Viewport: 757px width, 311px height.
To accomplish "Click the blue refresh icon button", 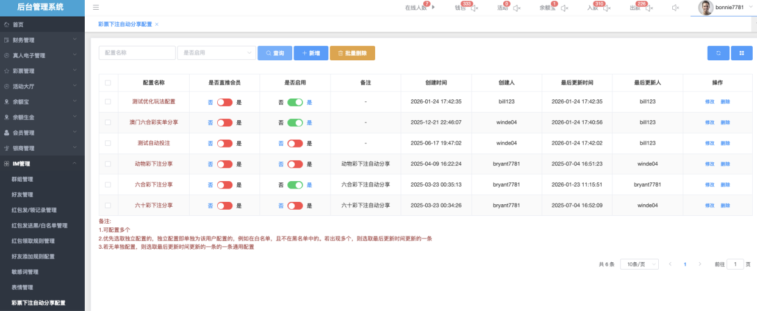I will pos(718,53).
